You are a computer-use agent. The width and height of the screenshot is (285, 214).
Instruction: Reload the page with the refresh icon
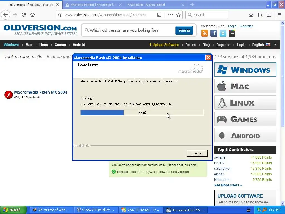(24, 15)
